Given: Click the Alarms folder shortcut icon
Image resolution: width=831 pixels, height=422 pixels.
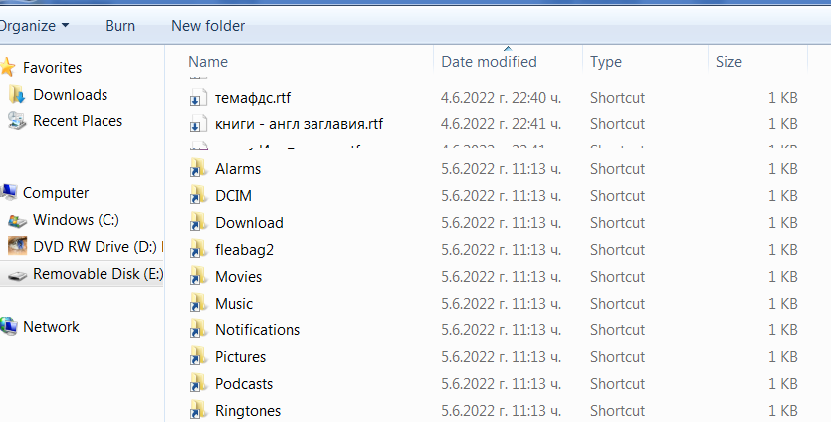Looking at the screenshot, I should [x=198, y=168].
